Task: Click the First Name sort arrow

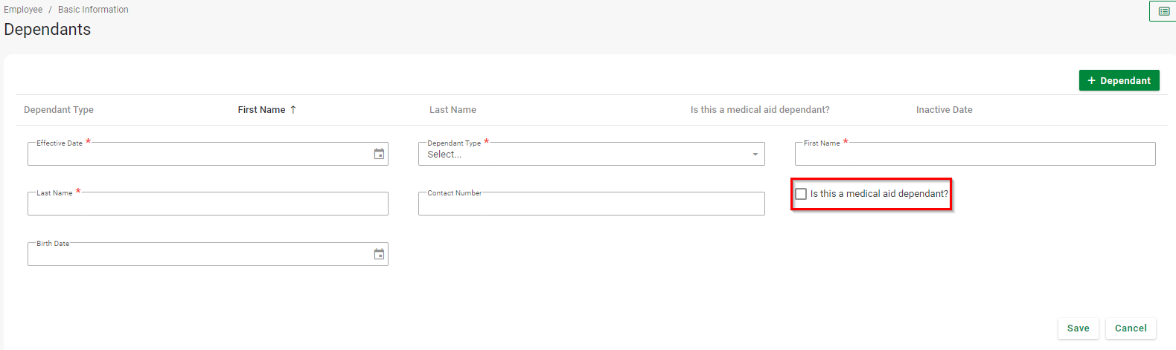Action: 293,109
